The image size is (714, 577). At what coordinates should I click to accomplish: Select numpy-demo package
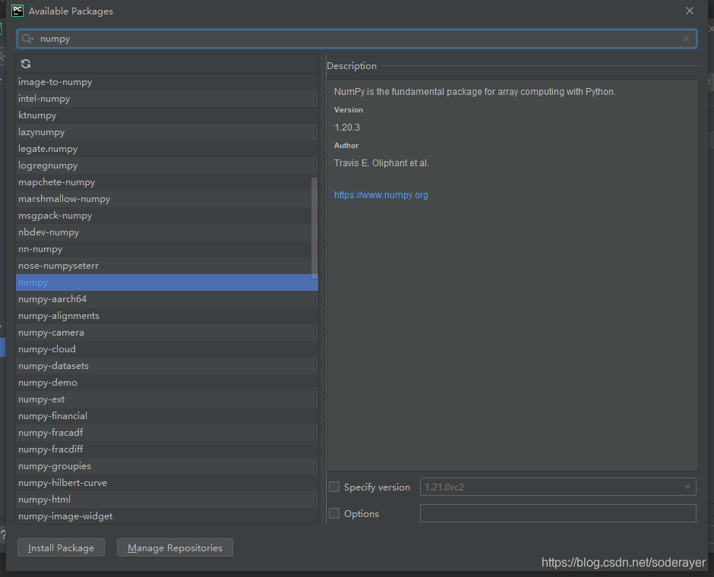click(x=166, y=382)
